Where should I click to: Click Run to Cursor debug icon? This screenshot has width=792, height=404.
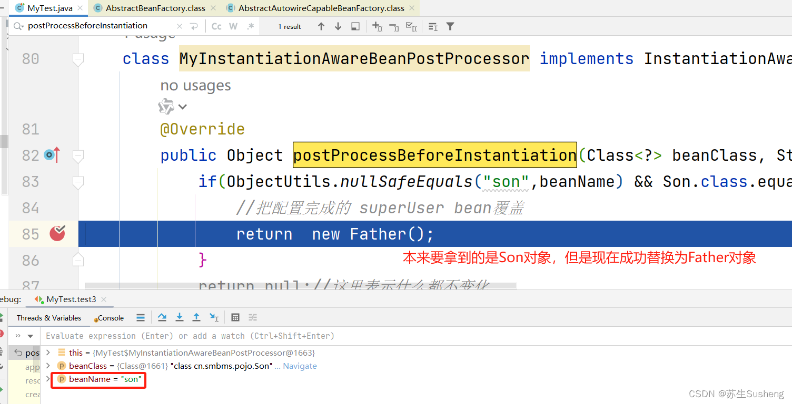tap(214, 317)
